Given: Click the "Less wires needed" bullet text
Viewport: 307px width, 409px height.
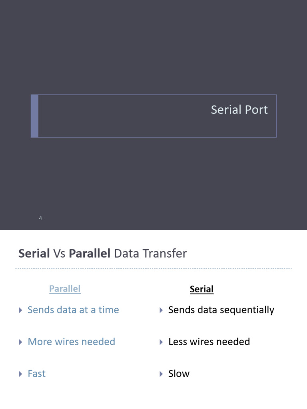Looking at the screenshot, I should 209,342.
